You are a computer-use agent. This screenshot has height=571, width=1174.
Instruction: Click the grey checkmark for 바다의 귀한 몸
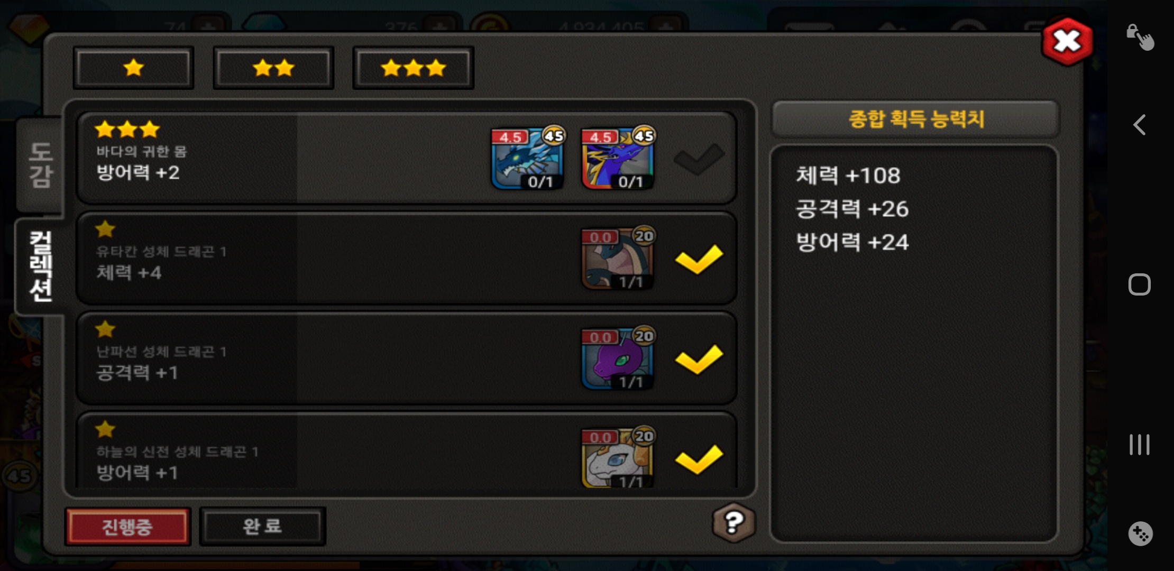tap(699, 159)
